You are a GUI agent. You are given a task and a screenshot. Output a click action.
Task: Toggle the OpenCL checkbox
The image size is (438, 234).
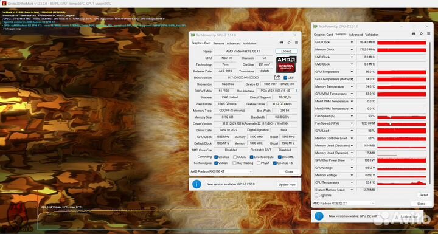coord(216,157)
